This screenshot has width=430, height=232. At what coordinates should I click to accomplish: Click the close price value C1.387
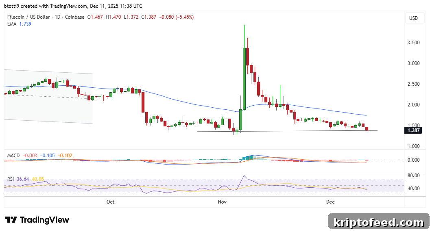148,17
